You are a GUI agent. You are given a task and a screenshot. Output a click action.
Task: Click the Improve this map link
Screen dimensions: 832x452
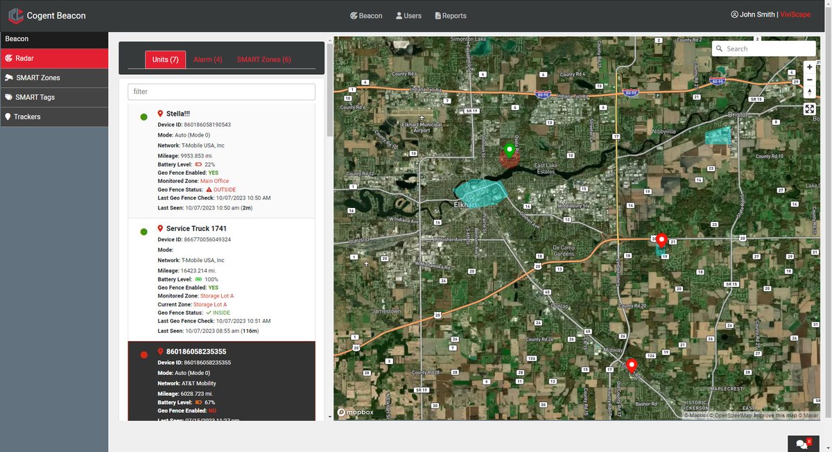coord(777,415)
